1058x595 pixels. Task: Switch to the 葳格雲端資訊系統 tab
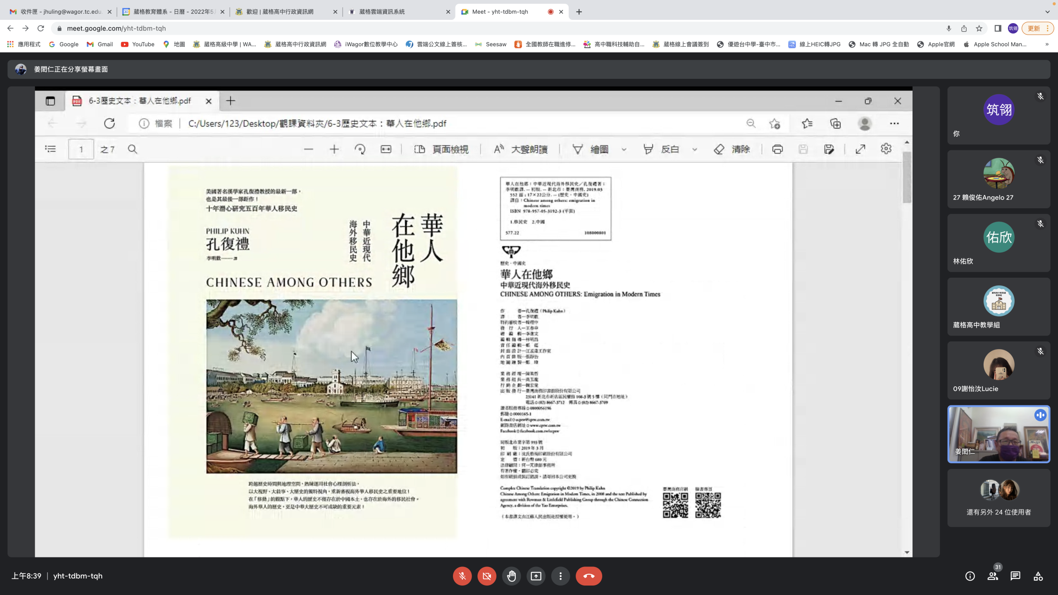(381, 12)
